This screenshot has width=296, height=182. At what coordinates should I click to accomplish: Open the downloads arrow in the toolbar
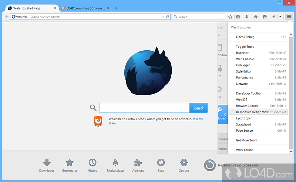(246, 17)
